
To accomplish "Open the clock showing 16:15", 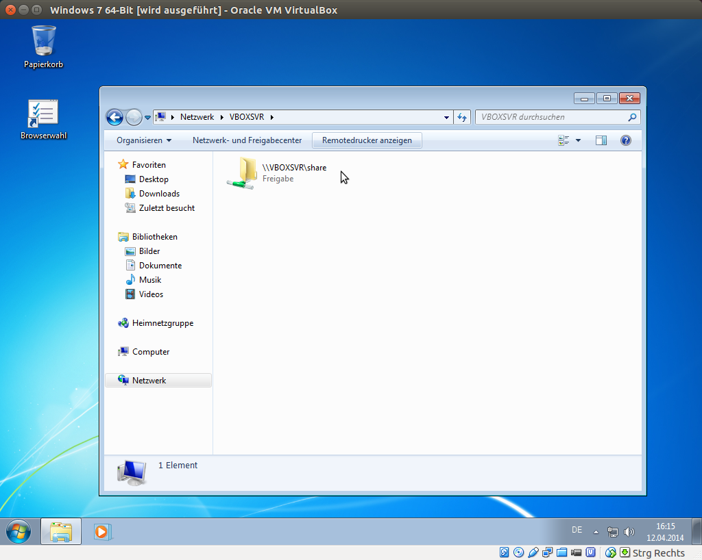I will 665,526.
